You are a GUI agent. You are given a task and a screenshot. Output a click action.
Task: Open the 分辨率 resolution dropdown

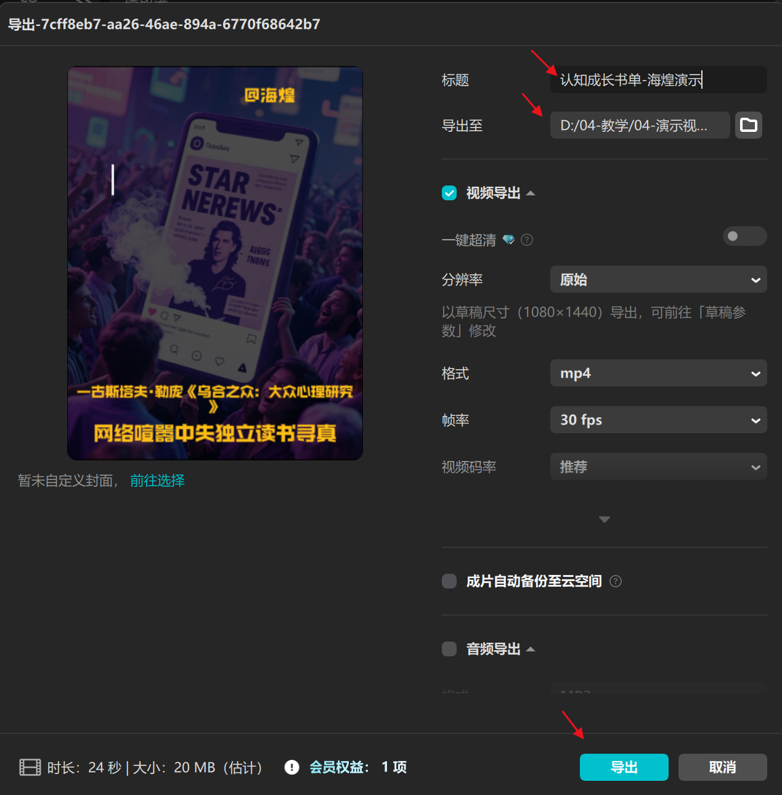point(658,279)
